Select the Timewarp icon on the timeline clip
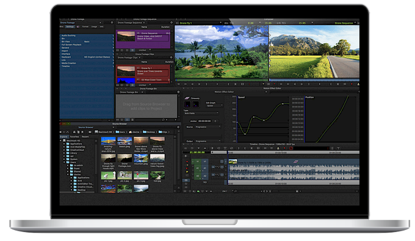Image resolution: width=415 pixels, height=241 pixels. [x=295, y=162]
